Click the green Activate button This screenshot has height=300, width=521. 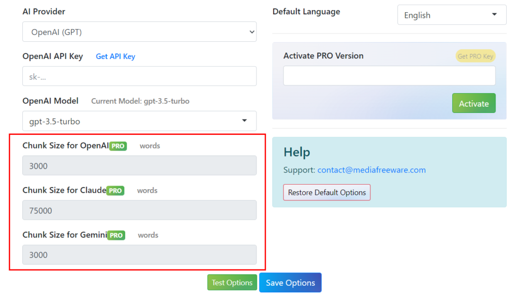474,103
